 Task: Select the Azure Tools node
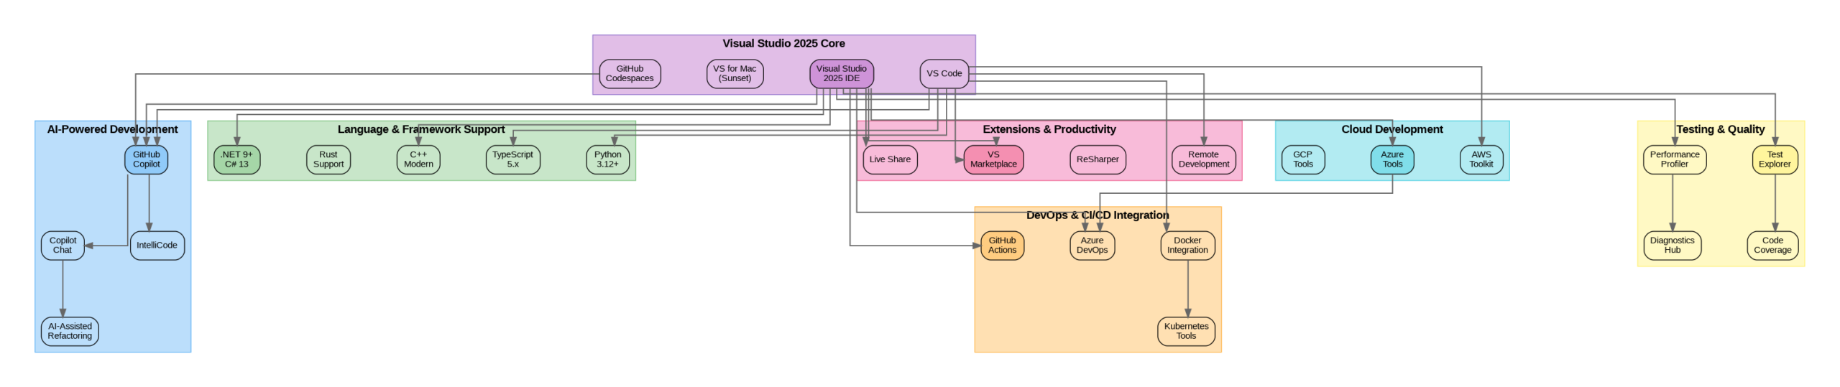click(1391, 159)
